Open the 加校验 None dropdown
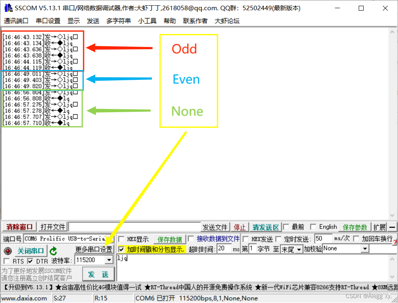The width and height of the screenshot is (398, 303). click(365, 249)
